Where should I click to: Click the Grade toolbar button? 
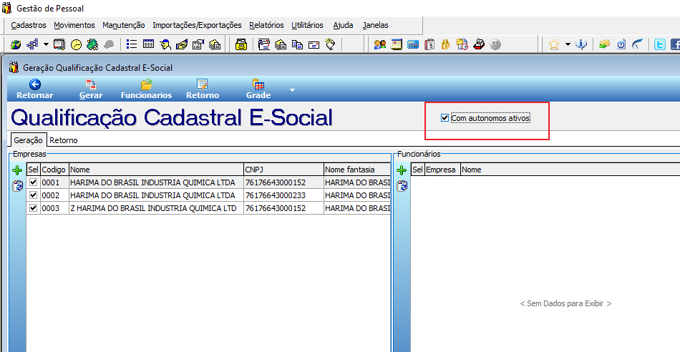(258, 89)
